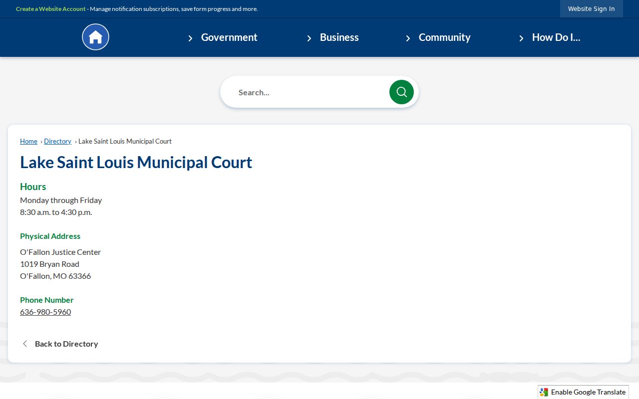639x399 pixels.
Task: Click the back arrow beside Back to Directory
Action: pyautogui.click(x=25, y=344)
